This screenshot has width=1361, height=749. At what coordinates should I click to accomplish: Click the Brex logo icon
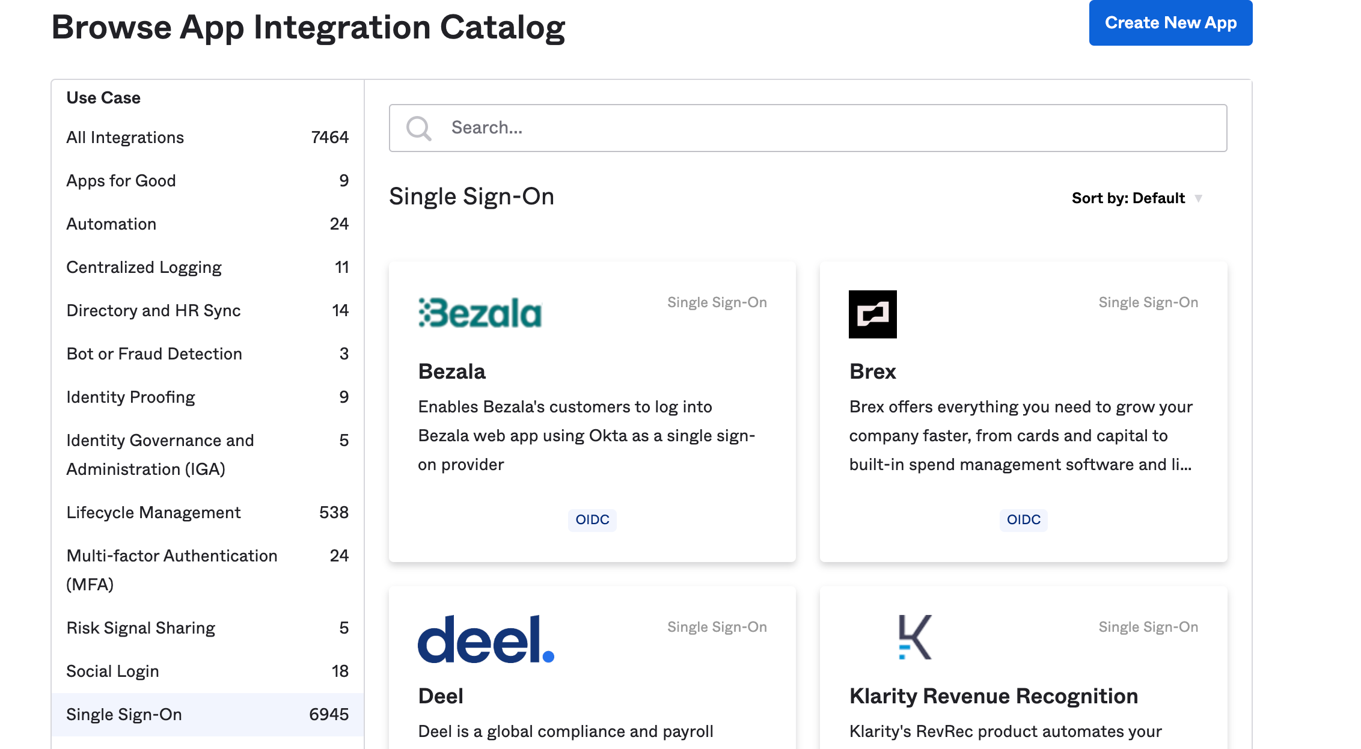click(872, 314)
